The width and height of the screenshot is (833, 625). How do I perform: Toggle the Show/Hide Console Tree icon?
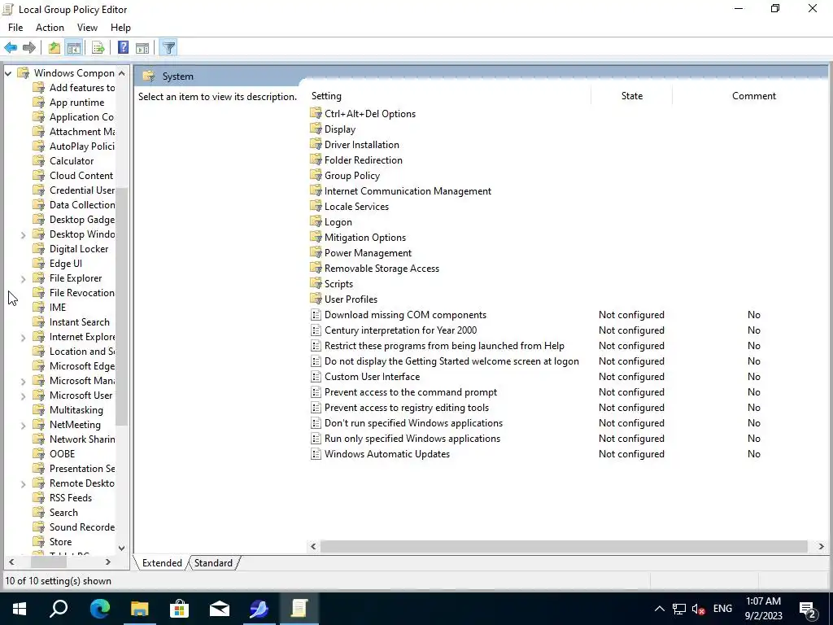tap(74, 48)
